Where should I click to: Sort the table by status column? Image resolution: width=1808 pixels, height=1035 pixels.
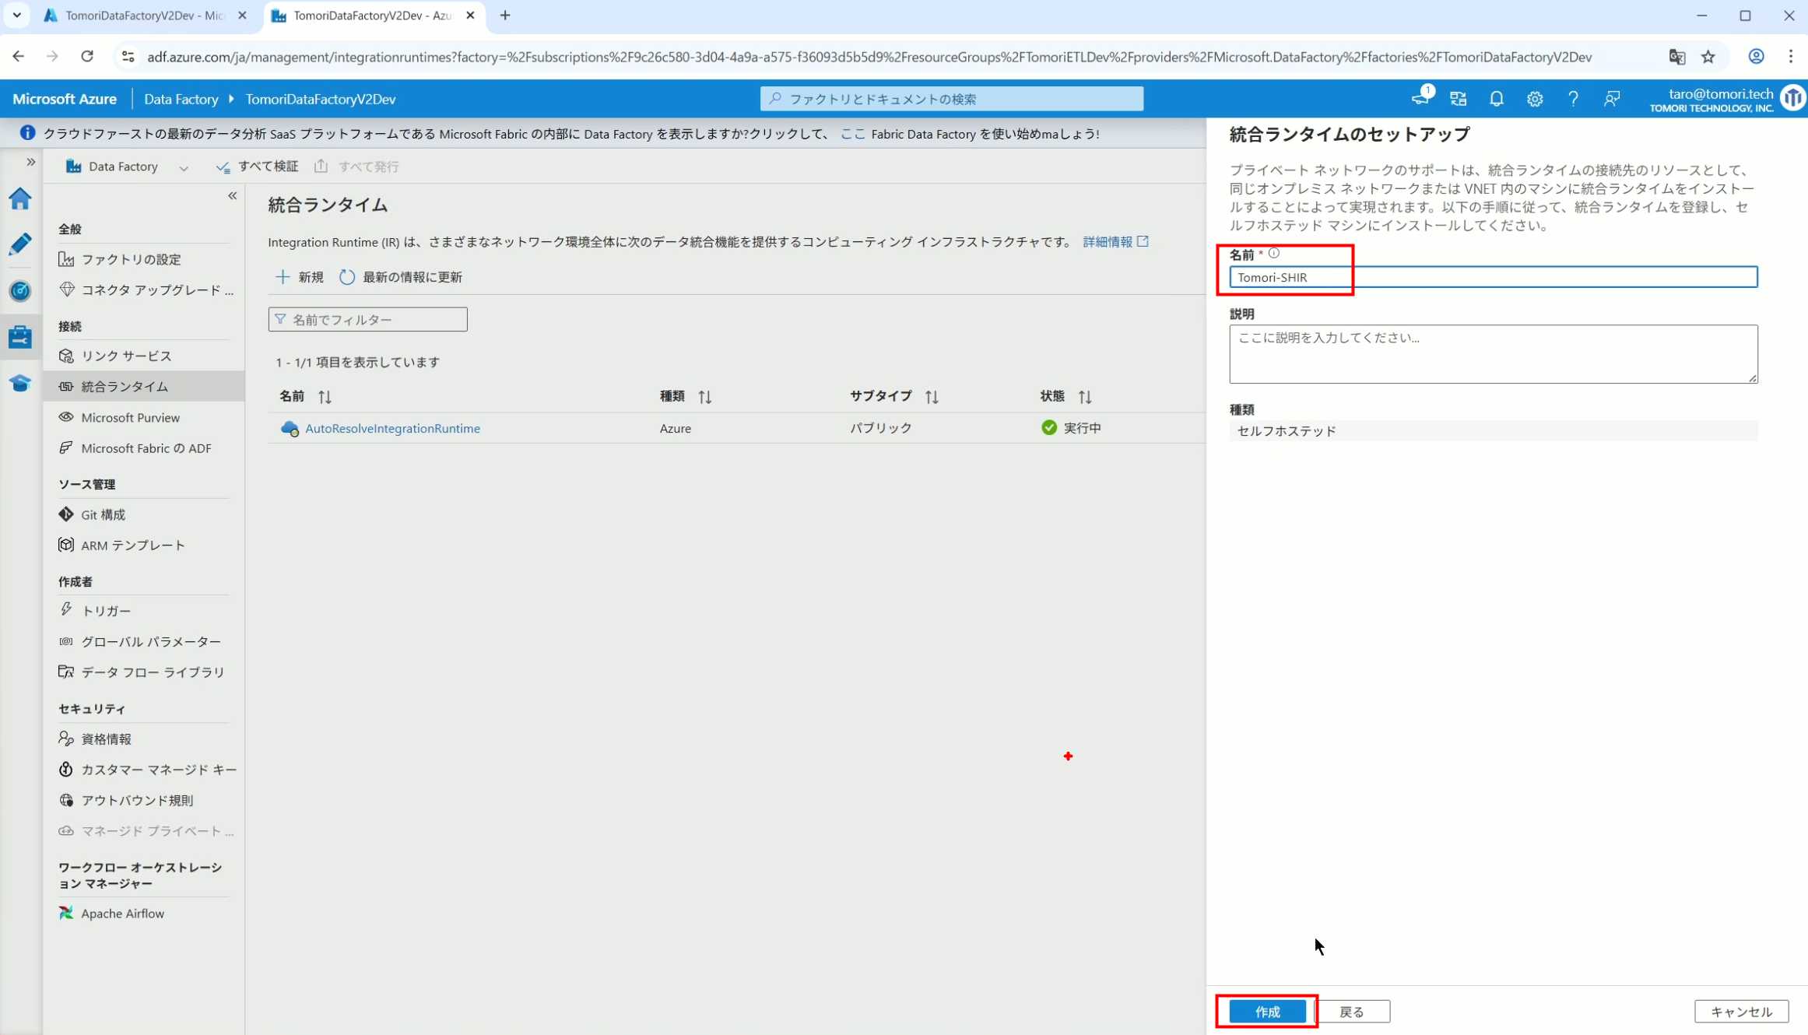click(x=1085, y=397)
